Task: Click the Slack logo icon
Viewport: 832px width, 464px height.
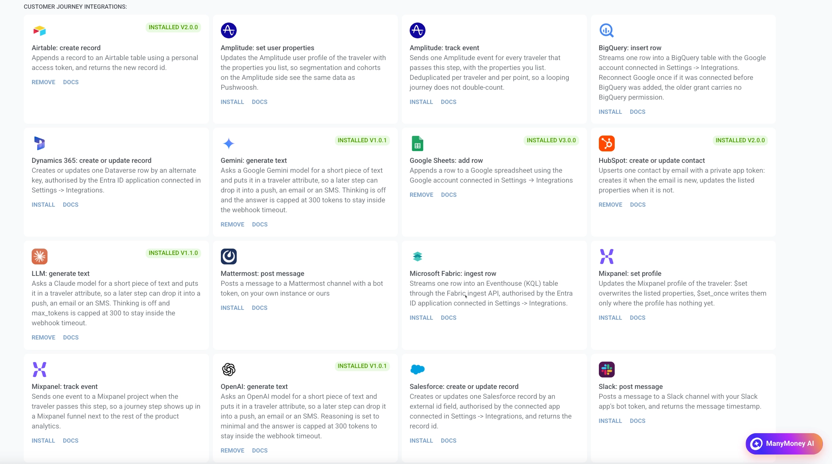Action: 606,369
